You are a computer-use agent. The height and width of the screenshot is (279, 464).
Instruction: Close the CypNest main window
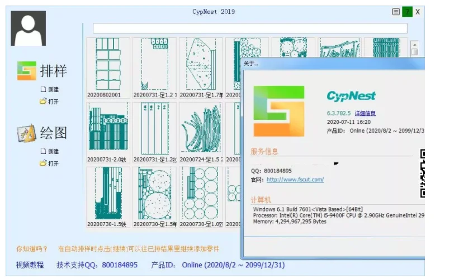point(418,12)
